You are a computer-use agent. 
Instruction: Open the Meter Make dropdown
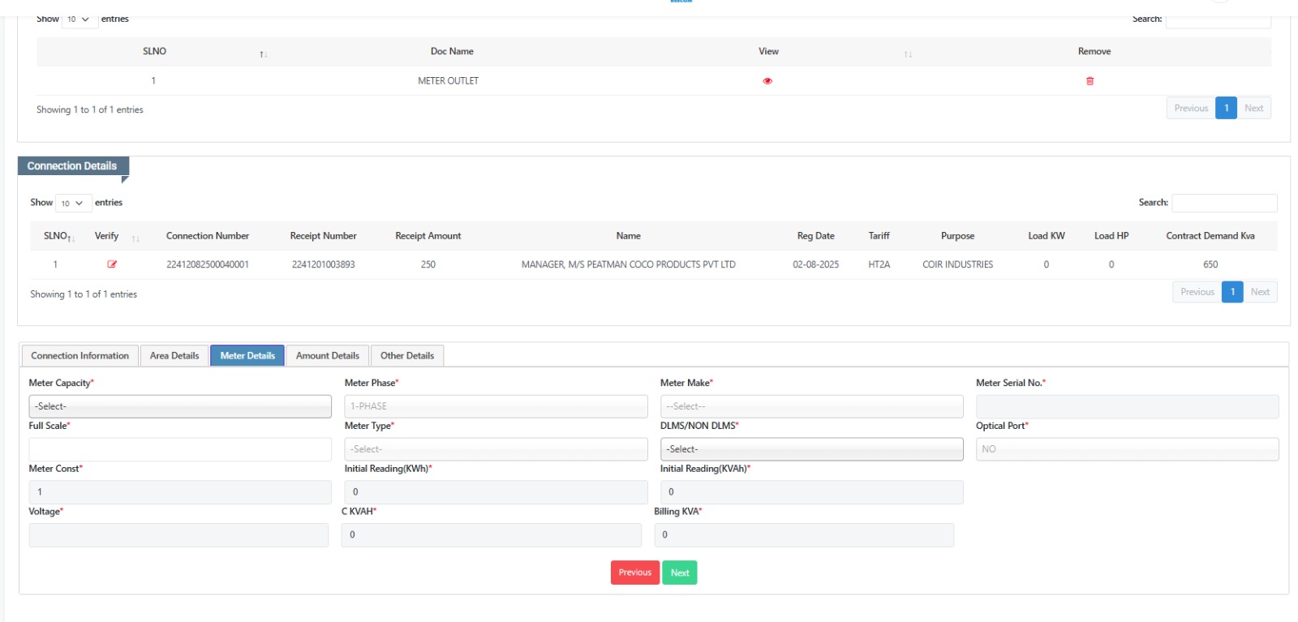tap(811, 406)
